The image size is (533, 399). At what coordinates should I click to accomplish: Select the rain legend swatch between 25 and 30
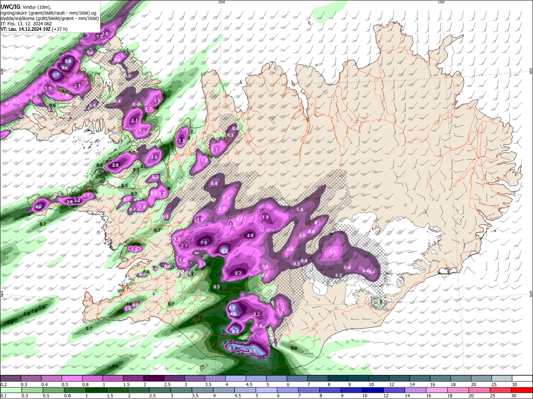click(x=501, y=390)
